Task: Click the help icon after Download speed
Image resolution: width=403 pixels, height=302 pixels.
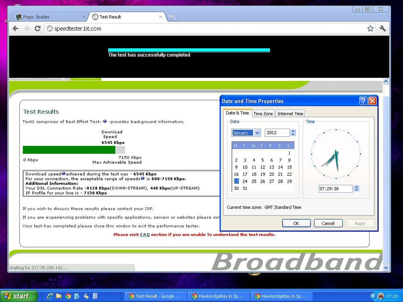Action: pyautogui.click(x=63, y=174)
